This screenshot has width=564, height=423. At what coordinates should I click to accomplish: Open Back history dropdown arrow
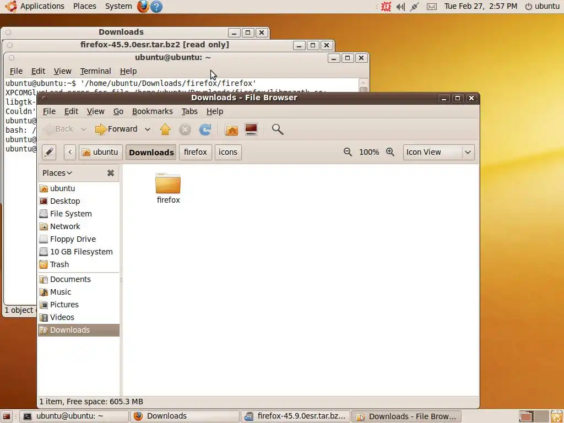[84, 129]
